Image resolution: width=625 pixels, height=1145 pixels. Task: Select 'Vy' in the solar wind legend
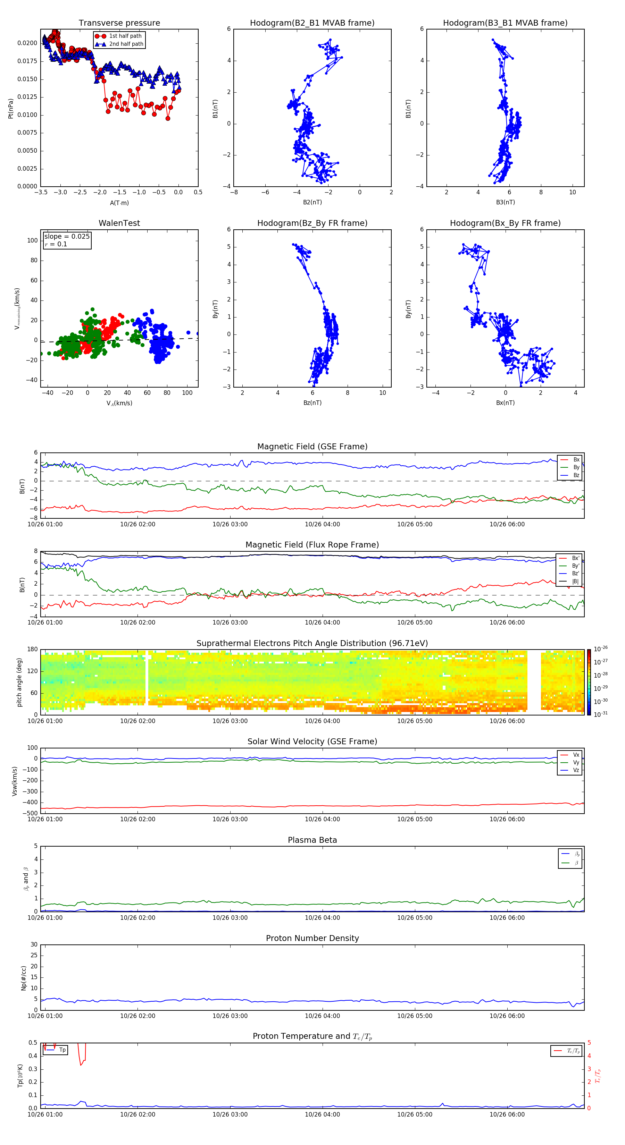point(570,762)
